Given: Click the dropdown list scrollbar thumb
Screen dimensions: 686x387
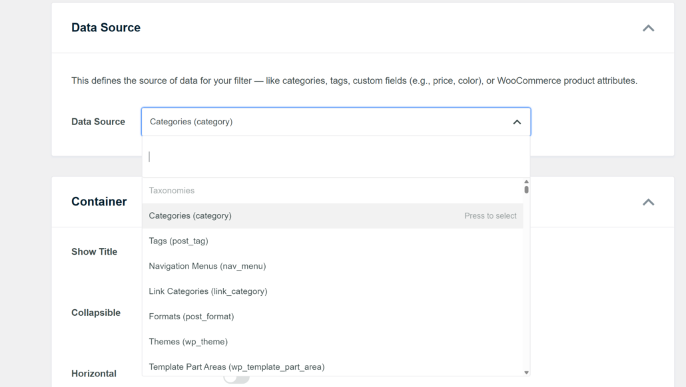Looking at the screenshot, I should point(525,190).
